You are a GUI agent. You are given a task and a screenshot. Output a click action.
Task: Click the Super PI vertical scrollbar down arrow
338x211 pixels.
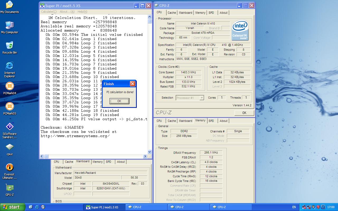coord(150,152)
